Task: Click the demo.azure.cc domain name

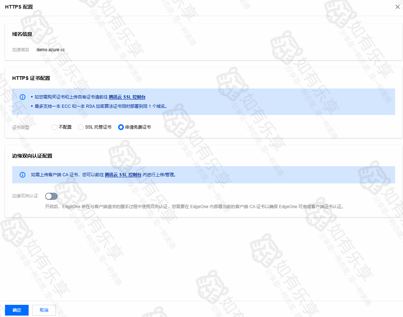Action: (50, 50)
